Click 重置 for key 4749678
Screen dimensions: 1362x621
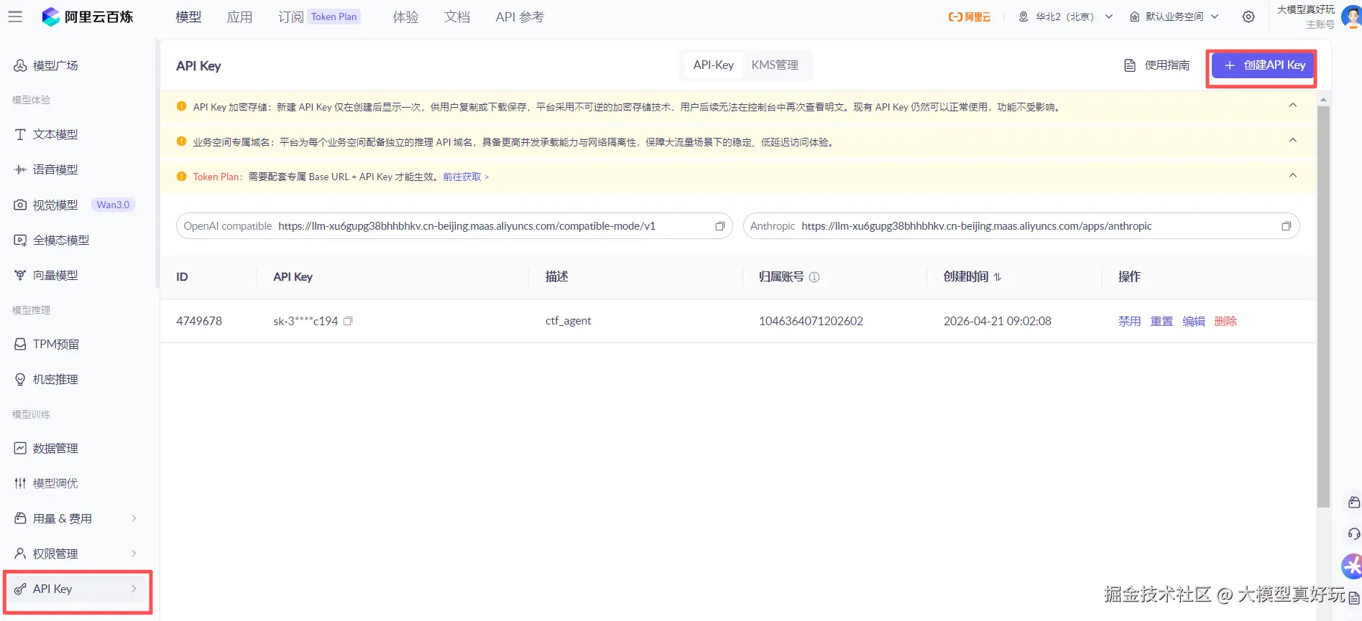click(1161, 321)
